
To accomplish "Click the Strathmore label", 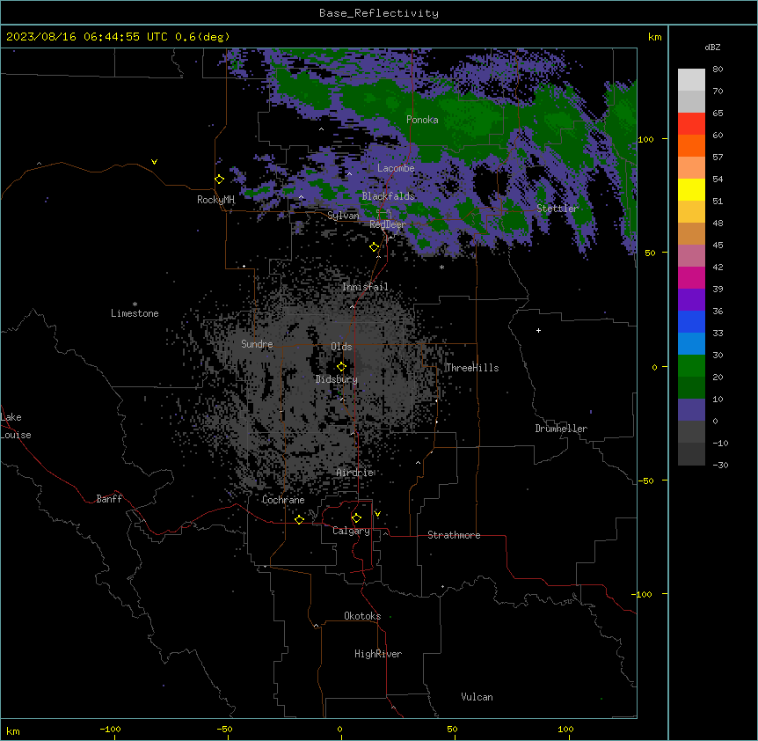I will pos(454,535).
